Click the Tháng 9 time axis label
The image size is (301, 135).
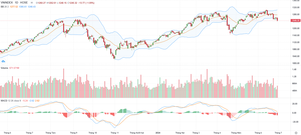point(73,133)
